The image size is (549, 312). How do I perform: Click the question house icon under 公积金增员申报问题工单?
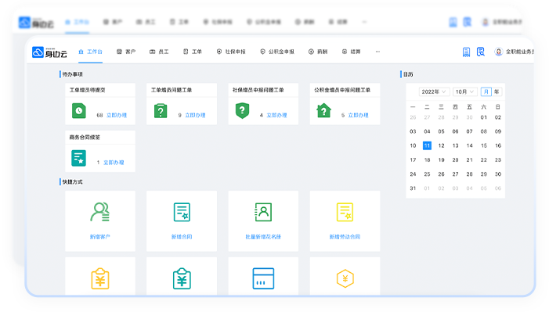point(324,110)
